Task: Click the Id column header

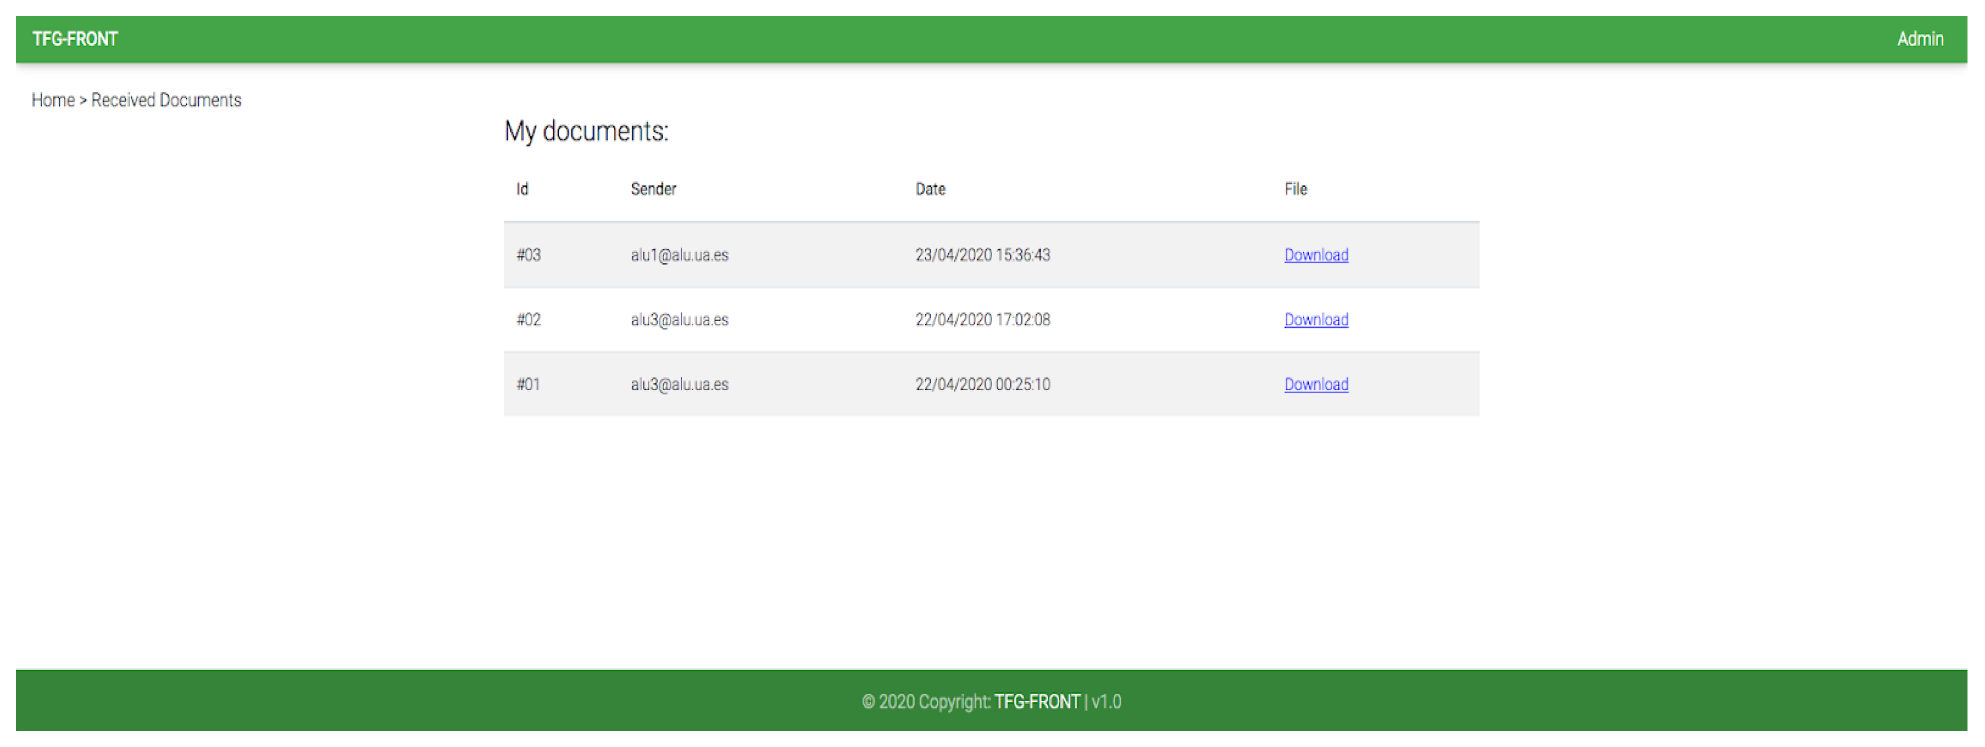Action: (x=522, y=189)
